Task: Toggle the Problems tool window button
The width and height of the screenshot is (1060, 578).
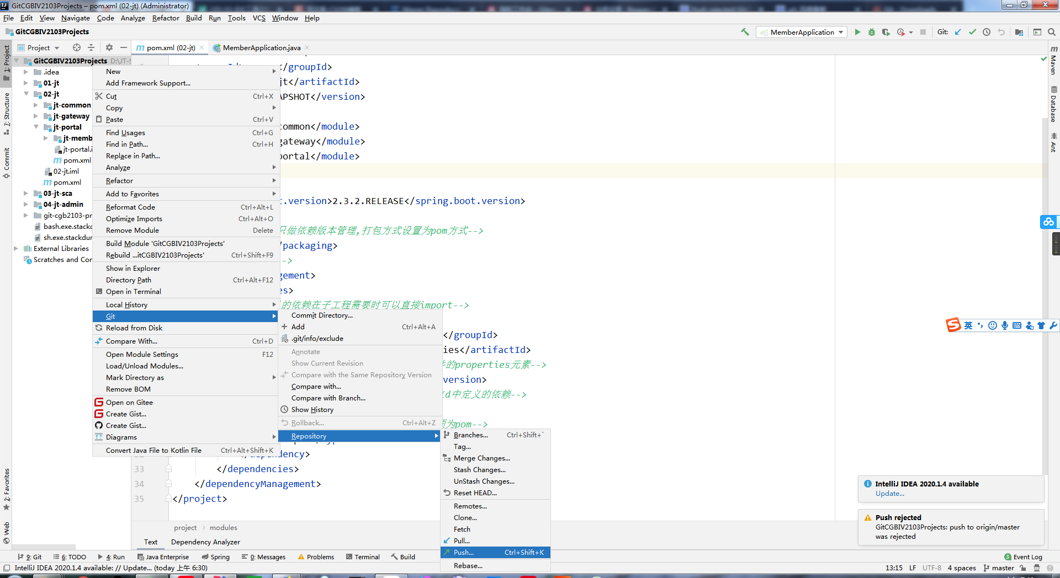Action: click(x=316, y=557)
